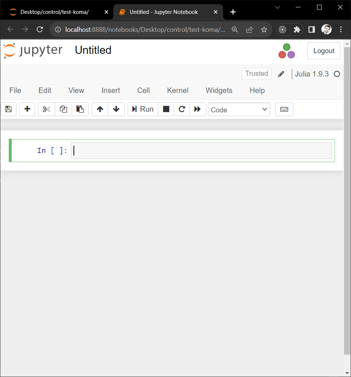Open the command palette keyboard icon
This screenshot has width=351, height=377.
point(284,109)
